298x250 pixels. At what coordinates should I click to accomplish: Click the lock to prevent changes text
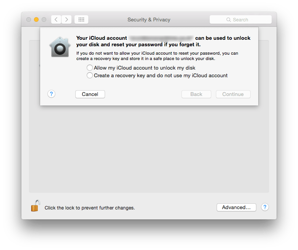tap(90, 208)
